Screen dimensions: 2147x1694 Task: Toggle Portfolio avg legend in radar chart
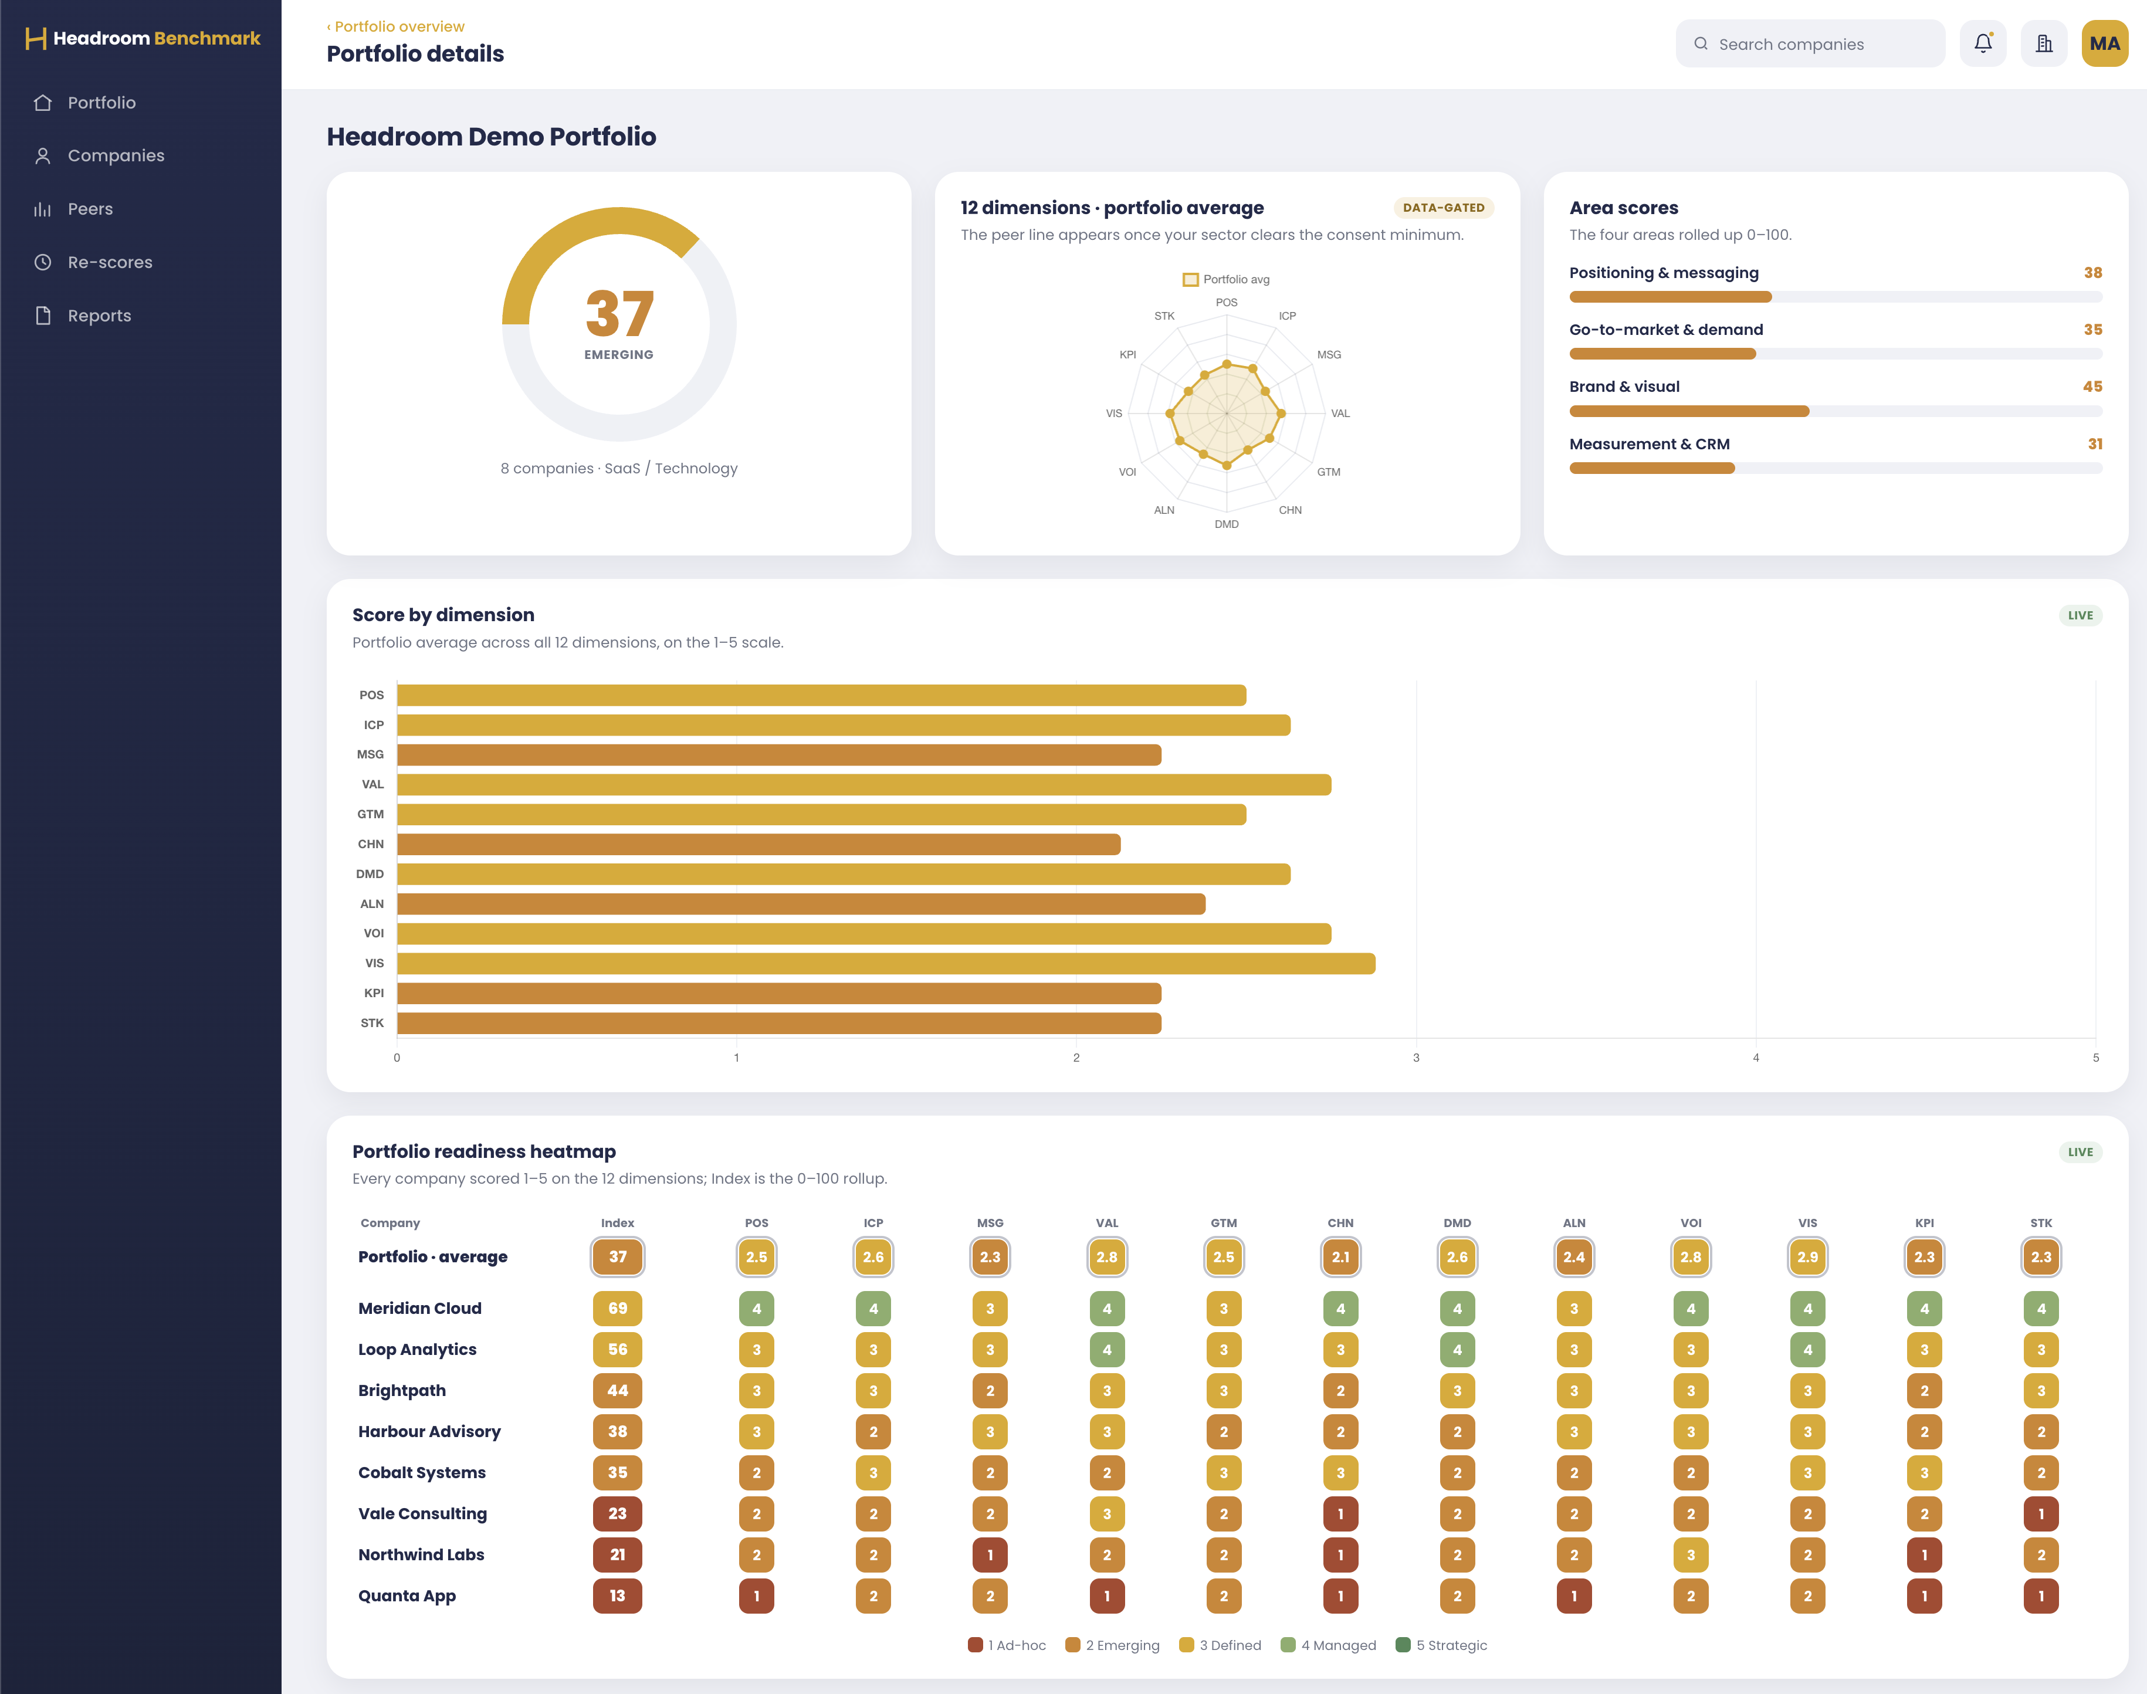point(1225,280)
